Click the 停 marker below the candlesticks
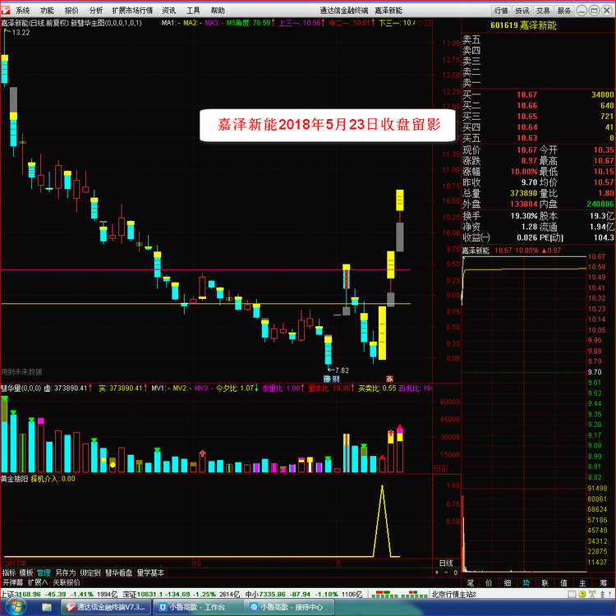This screenshot has width=616, height=616. 327,379
